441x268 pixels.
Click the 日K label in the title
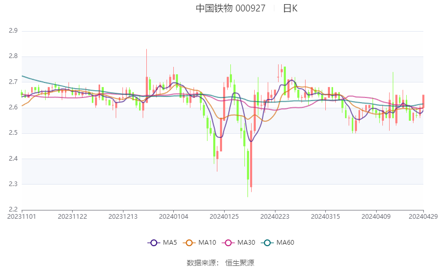click(x=290, y=8)
